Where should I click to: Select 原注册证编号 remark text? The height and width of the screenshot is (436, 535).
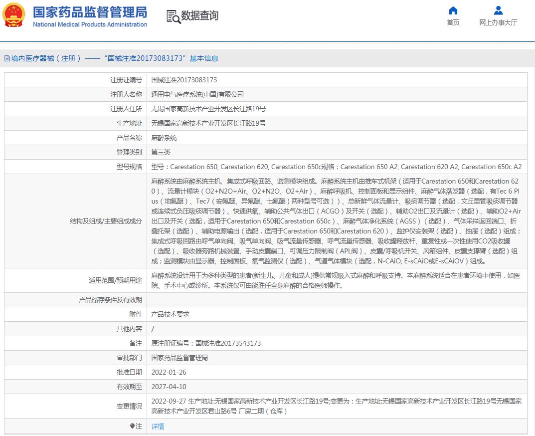(x=206, y=343)
